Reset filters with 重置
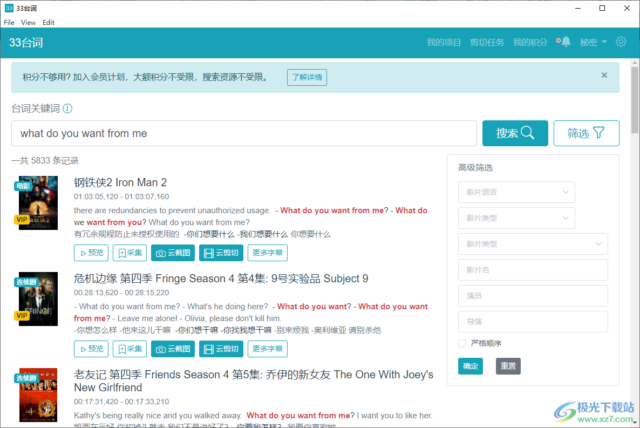 click(508, 366)
